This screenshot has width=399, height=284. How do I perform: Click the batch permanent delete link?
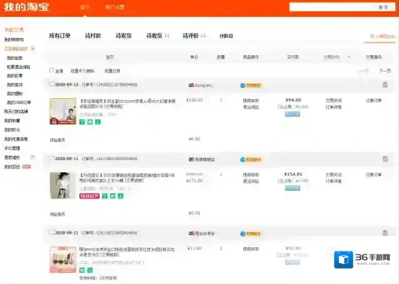point(83,71)
